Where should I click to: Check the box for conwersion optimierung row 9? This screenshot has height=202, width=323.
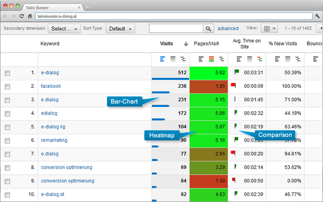[x=8, y=181]
